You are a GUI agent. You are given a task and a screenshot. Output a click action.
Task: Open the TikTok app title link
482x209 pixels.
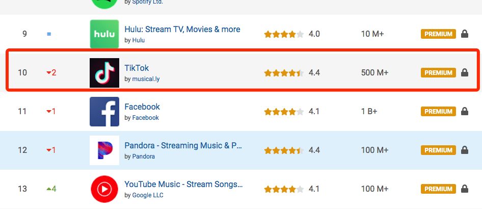[x=137, y=68]
